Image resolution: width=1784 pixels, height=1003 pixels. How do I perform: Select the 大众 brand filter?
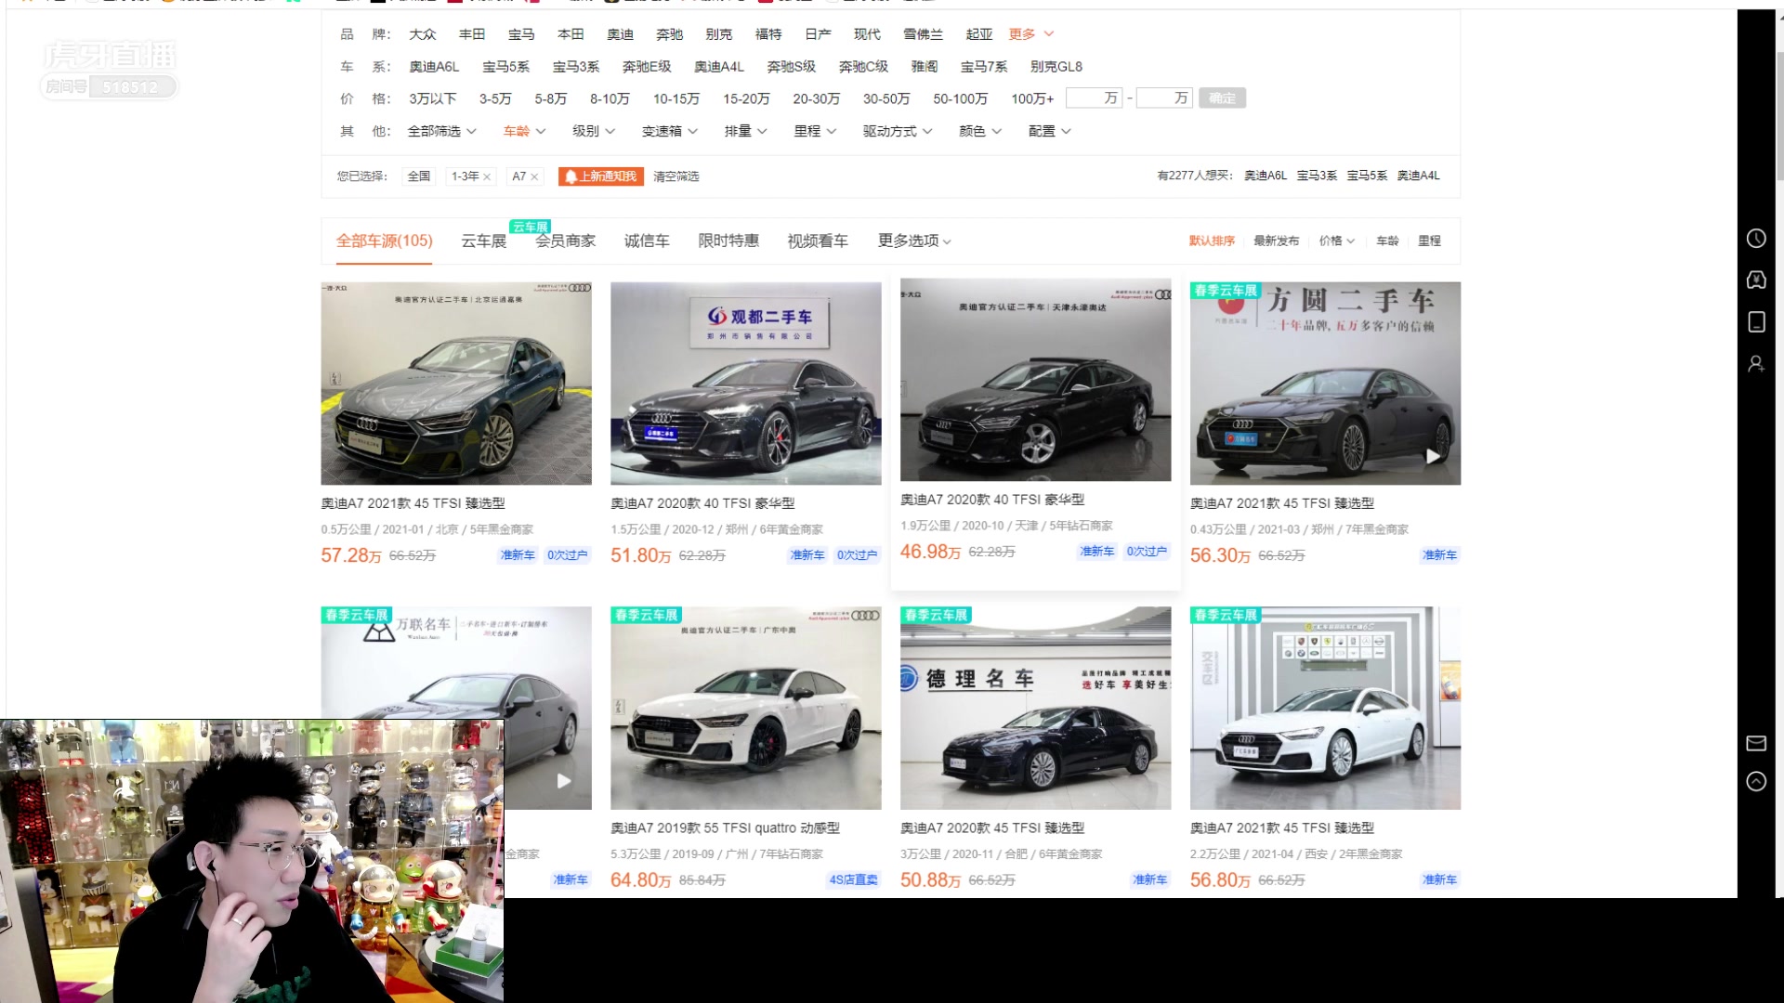tap(423, 34)
